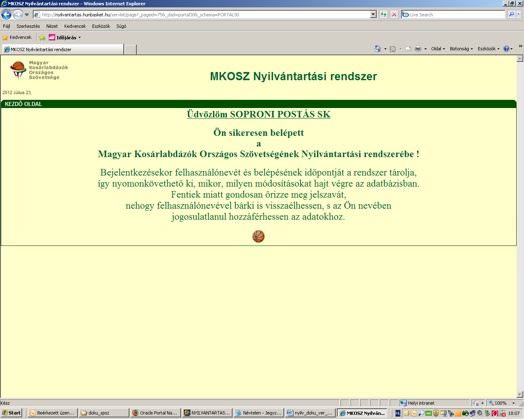Click the basketball icon below the text
Image resolution: width=524 pixels, height=419 pixels.
[x=258, y=236]
